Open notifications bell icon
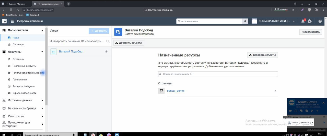The height and width of the screenshot is (136, 327). pos(303,21)
